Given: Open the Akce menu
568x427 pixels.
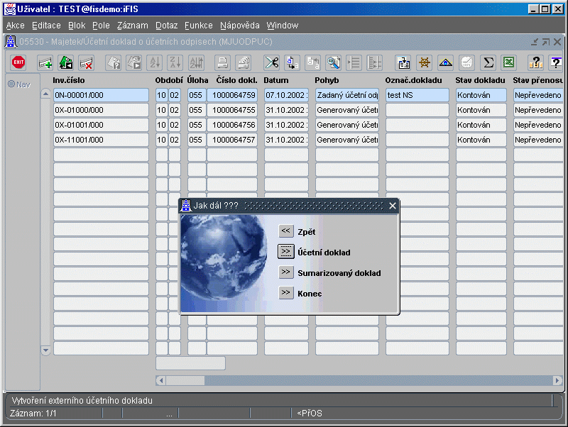Looking at the screenshot, I should tap(15, 25).
